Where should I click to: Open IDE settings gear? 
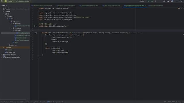tap(172, 1)
